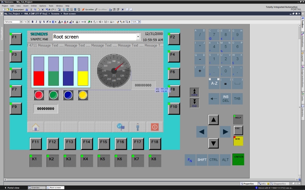Click the red exit icon on HMI bar
Screen dimensions: 305x190
click(154, 127)
